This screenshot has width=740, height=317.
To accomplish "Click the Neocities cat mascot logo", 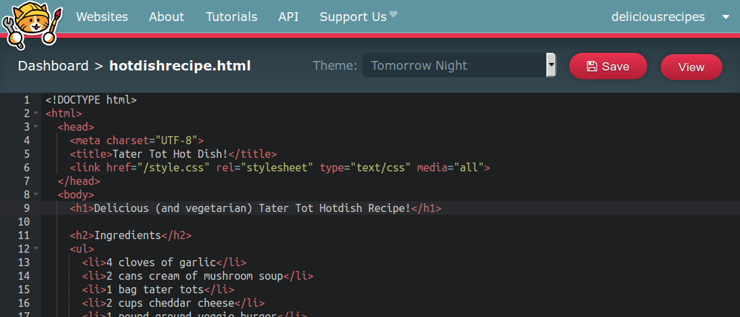I will click(x=32, y=24).
